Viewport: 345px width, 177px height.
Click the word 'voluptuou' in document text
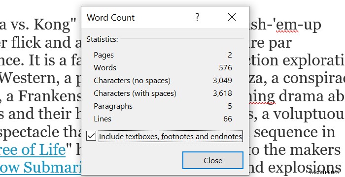click(x=309, y=115)
